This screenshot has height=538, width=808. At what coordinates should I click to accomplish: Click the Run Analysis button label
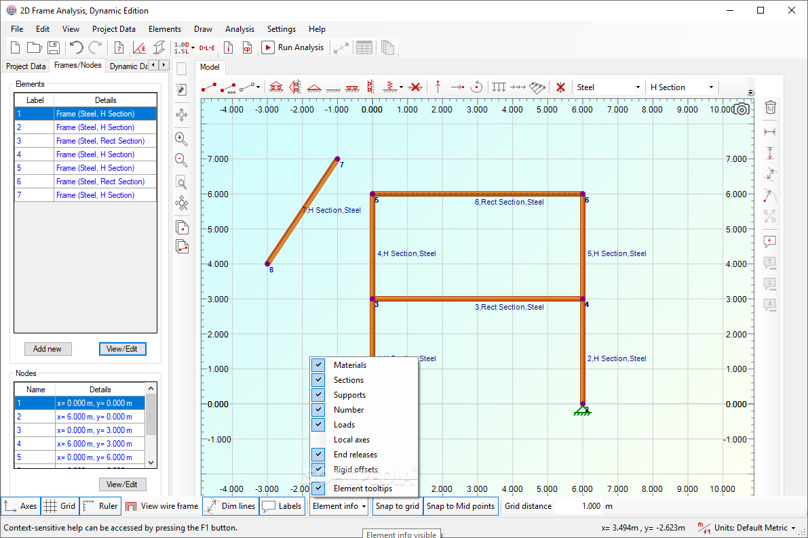[301, 47]
